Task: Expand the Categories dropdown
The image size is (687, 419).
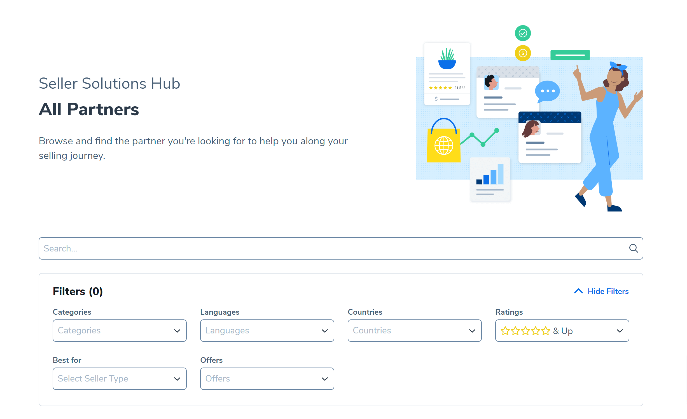Action: pos(120,330)
